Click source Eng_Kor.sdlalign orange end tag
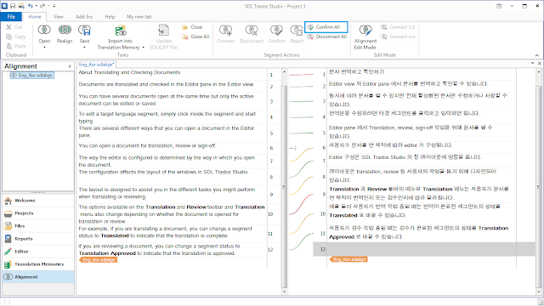Viewport: 544px width, 306px height. click(99, 260)
